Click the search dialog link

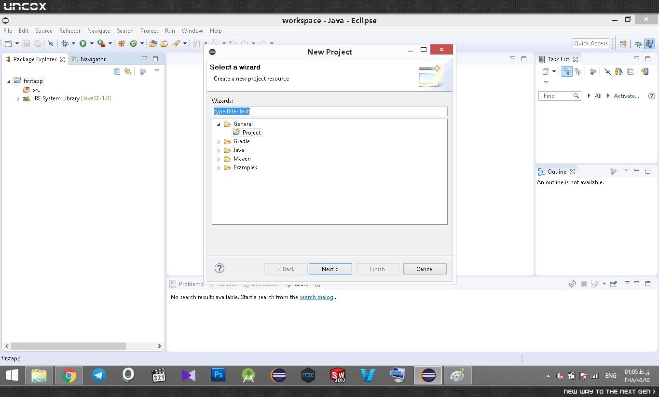pos(316,297)
